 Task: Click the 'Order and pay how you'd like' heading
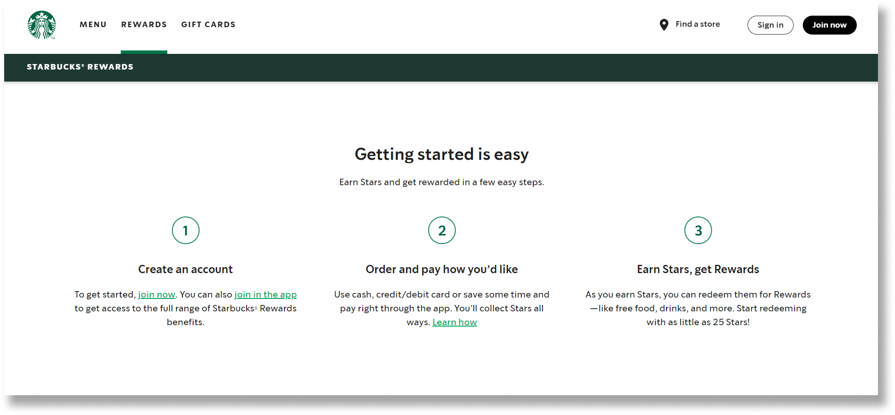pos(442,269)
